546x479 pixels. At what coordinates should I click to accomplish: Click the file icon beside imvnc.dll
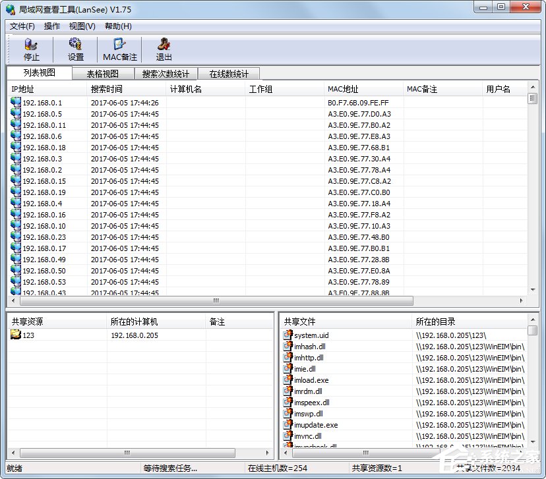click(288, 436)
